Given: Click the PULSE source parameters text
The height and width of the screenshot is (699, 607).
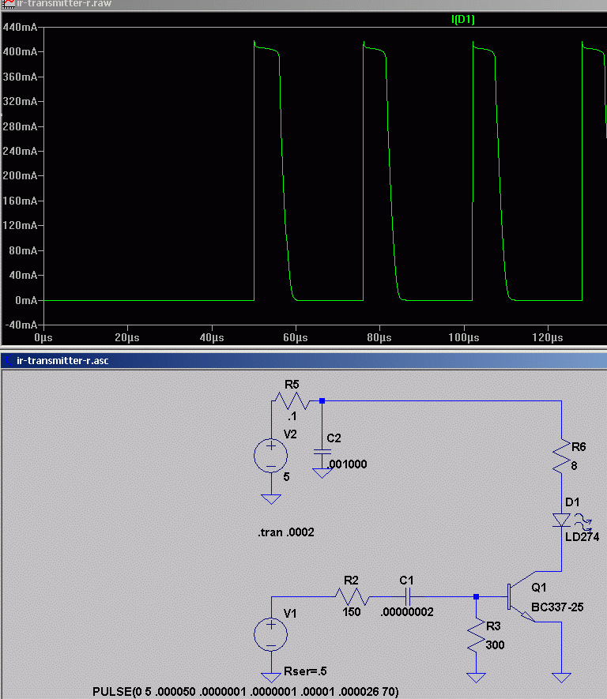Looking at the screenshot, I should click(x=245, y=692).
